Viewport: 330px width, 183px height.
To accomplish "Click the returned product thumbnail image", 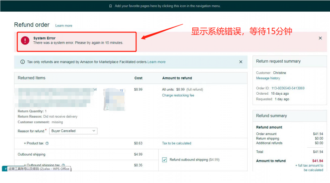I will coord(114,99).
